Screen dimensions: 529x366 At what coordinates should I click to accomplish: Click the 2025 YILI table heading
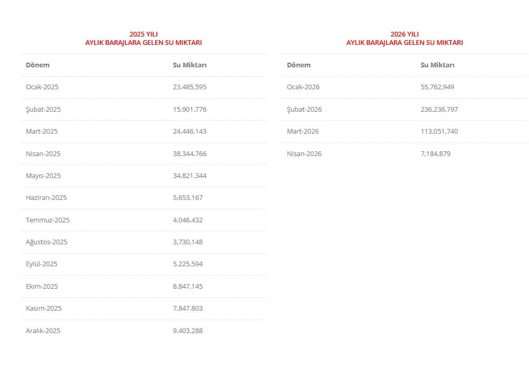[x=143, y=39]
